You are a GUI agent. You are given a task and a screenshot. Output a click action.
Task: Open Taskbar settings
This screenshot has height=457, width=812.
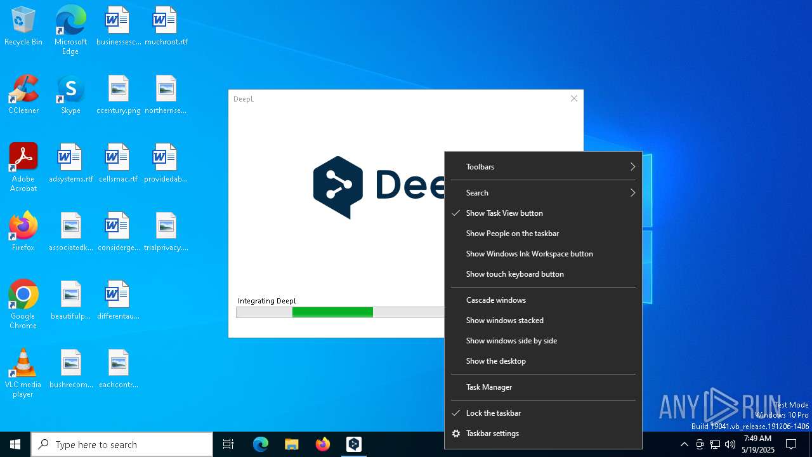543,434
